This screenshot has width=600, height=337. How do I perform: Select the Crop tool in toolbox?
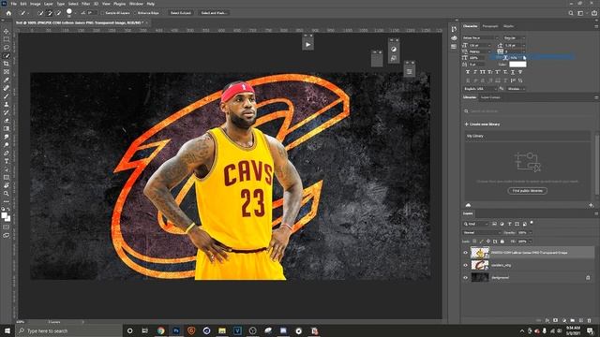pyautogui.click(x=7, y=64)
